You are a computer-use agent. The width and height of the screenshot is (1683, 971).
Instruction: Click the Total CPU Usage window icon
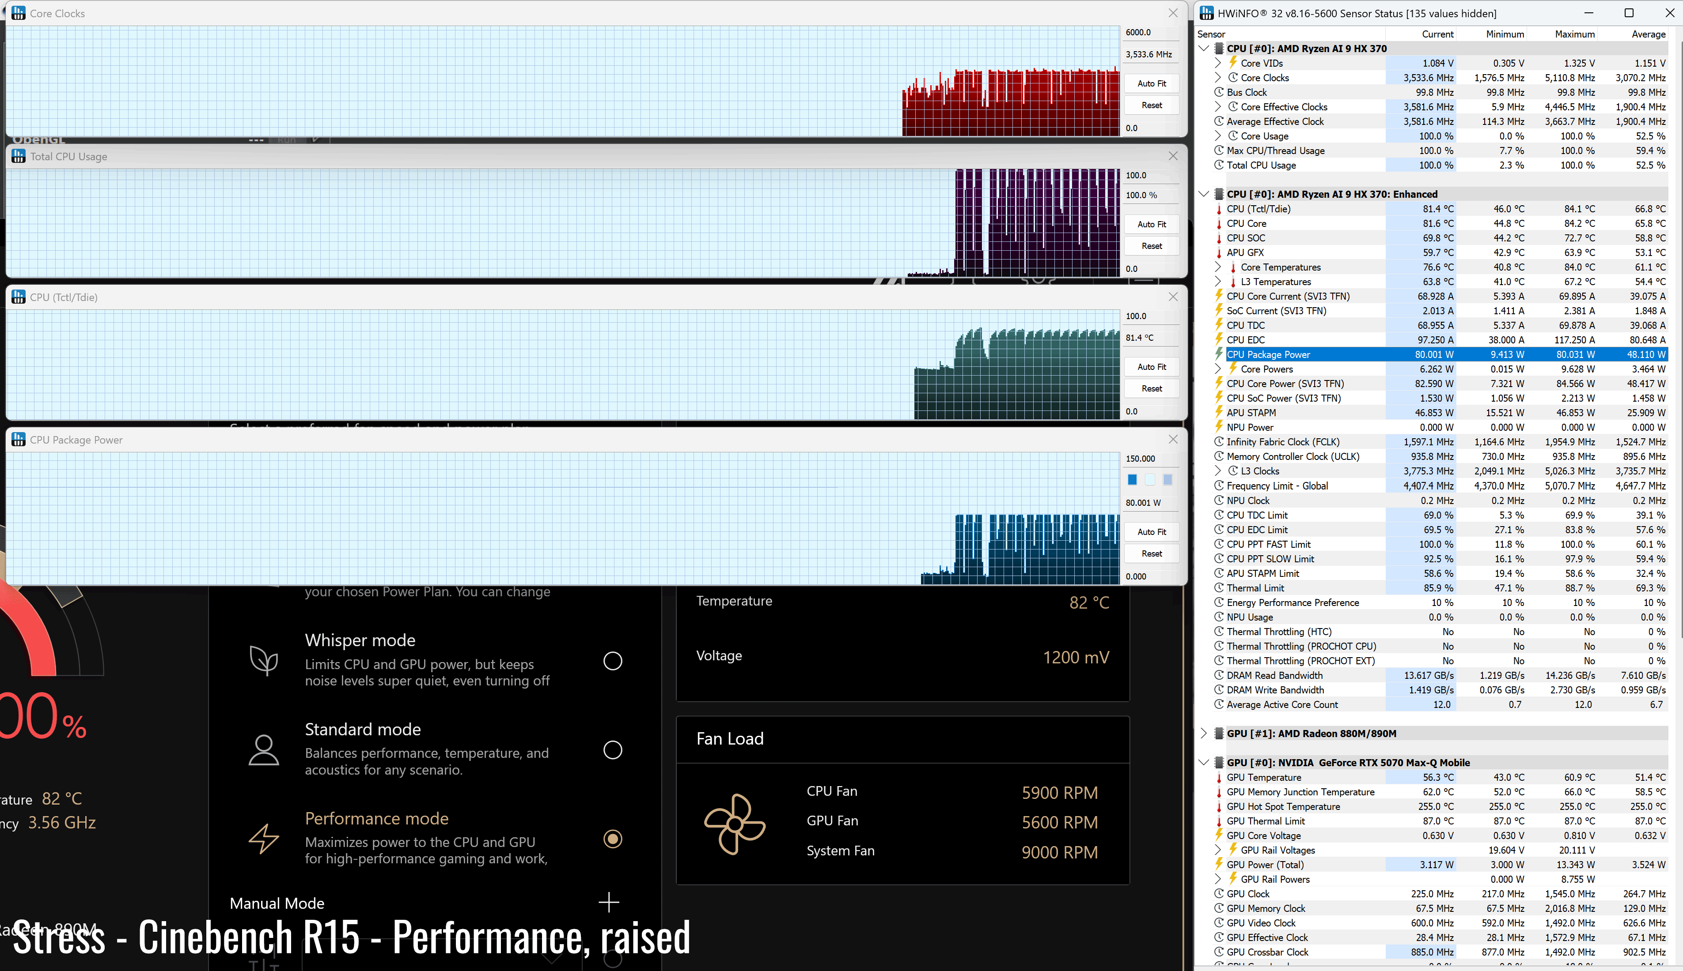click(x=19, y=156)
